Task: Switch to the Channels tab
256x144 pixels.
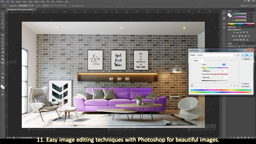Action: [x=236, y=44]
